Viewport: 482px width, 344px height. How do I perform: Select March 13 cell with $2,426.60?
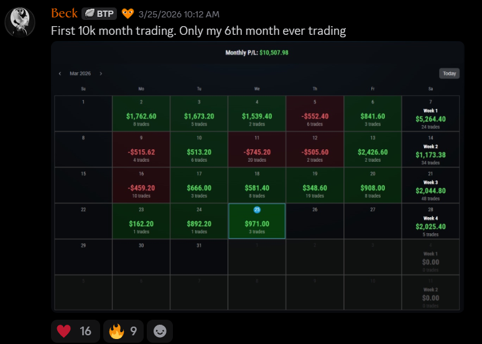(x=373, y=149)
